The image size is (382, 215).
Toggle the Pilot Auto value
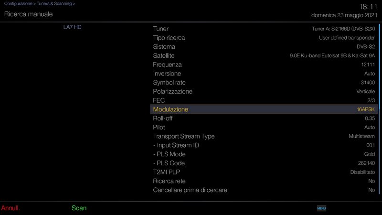point(370,127)
